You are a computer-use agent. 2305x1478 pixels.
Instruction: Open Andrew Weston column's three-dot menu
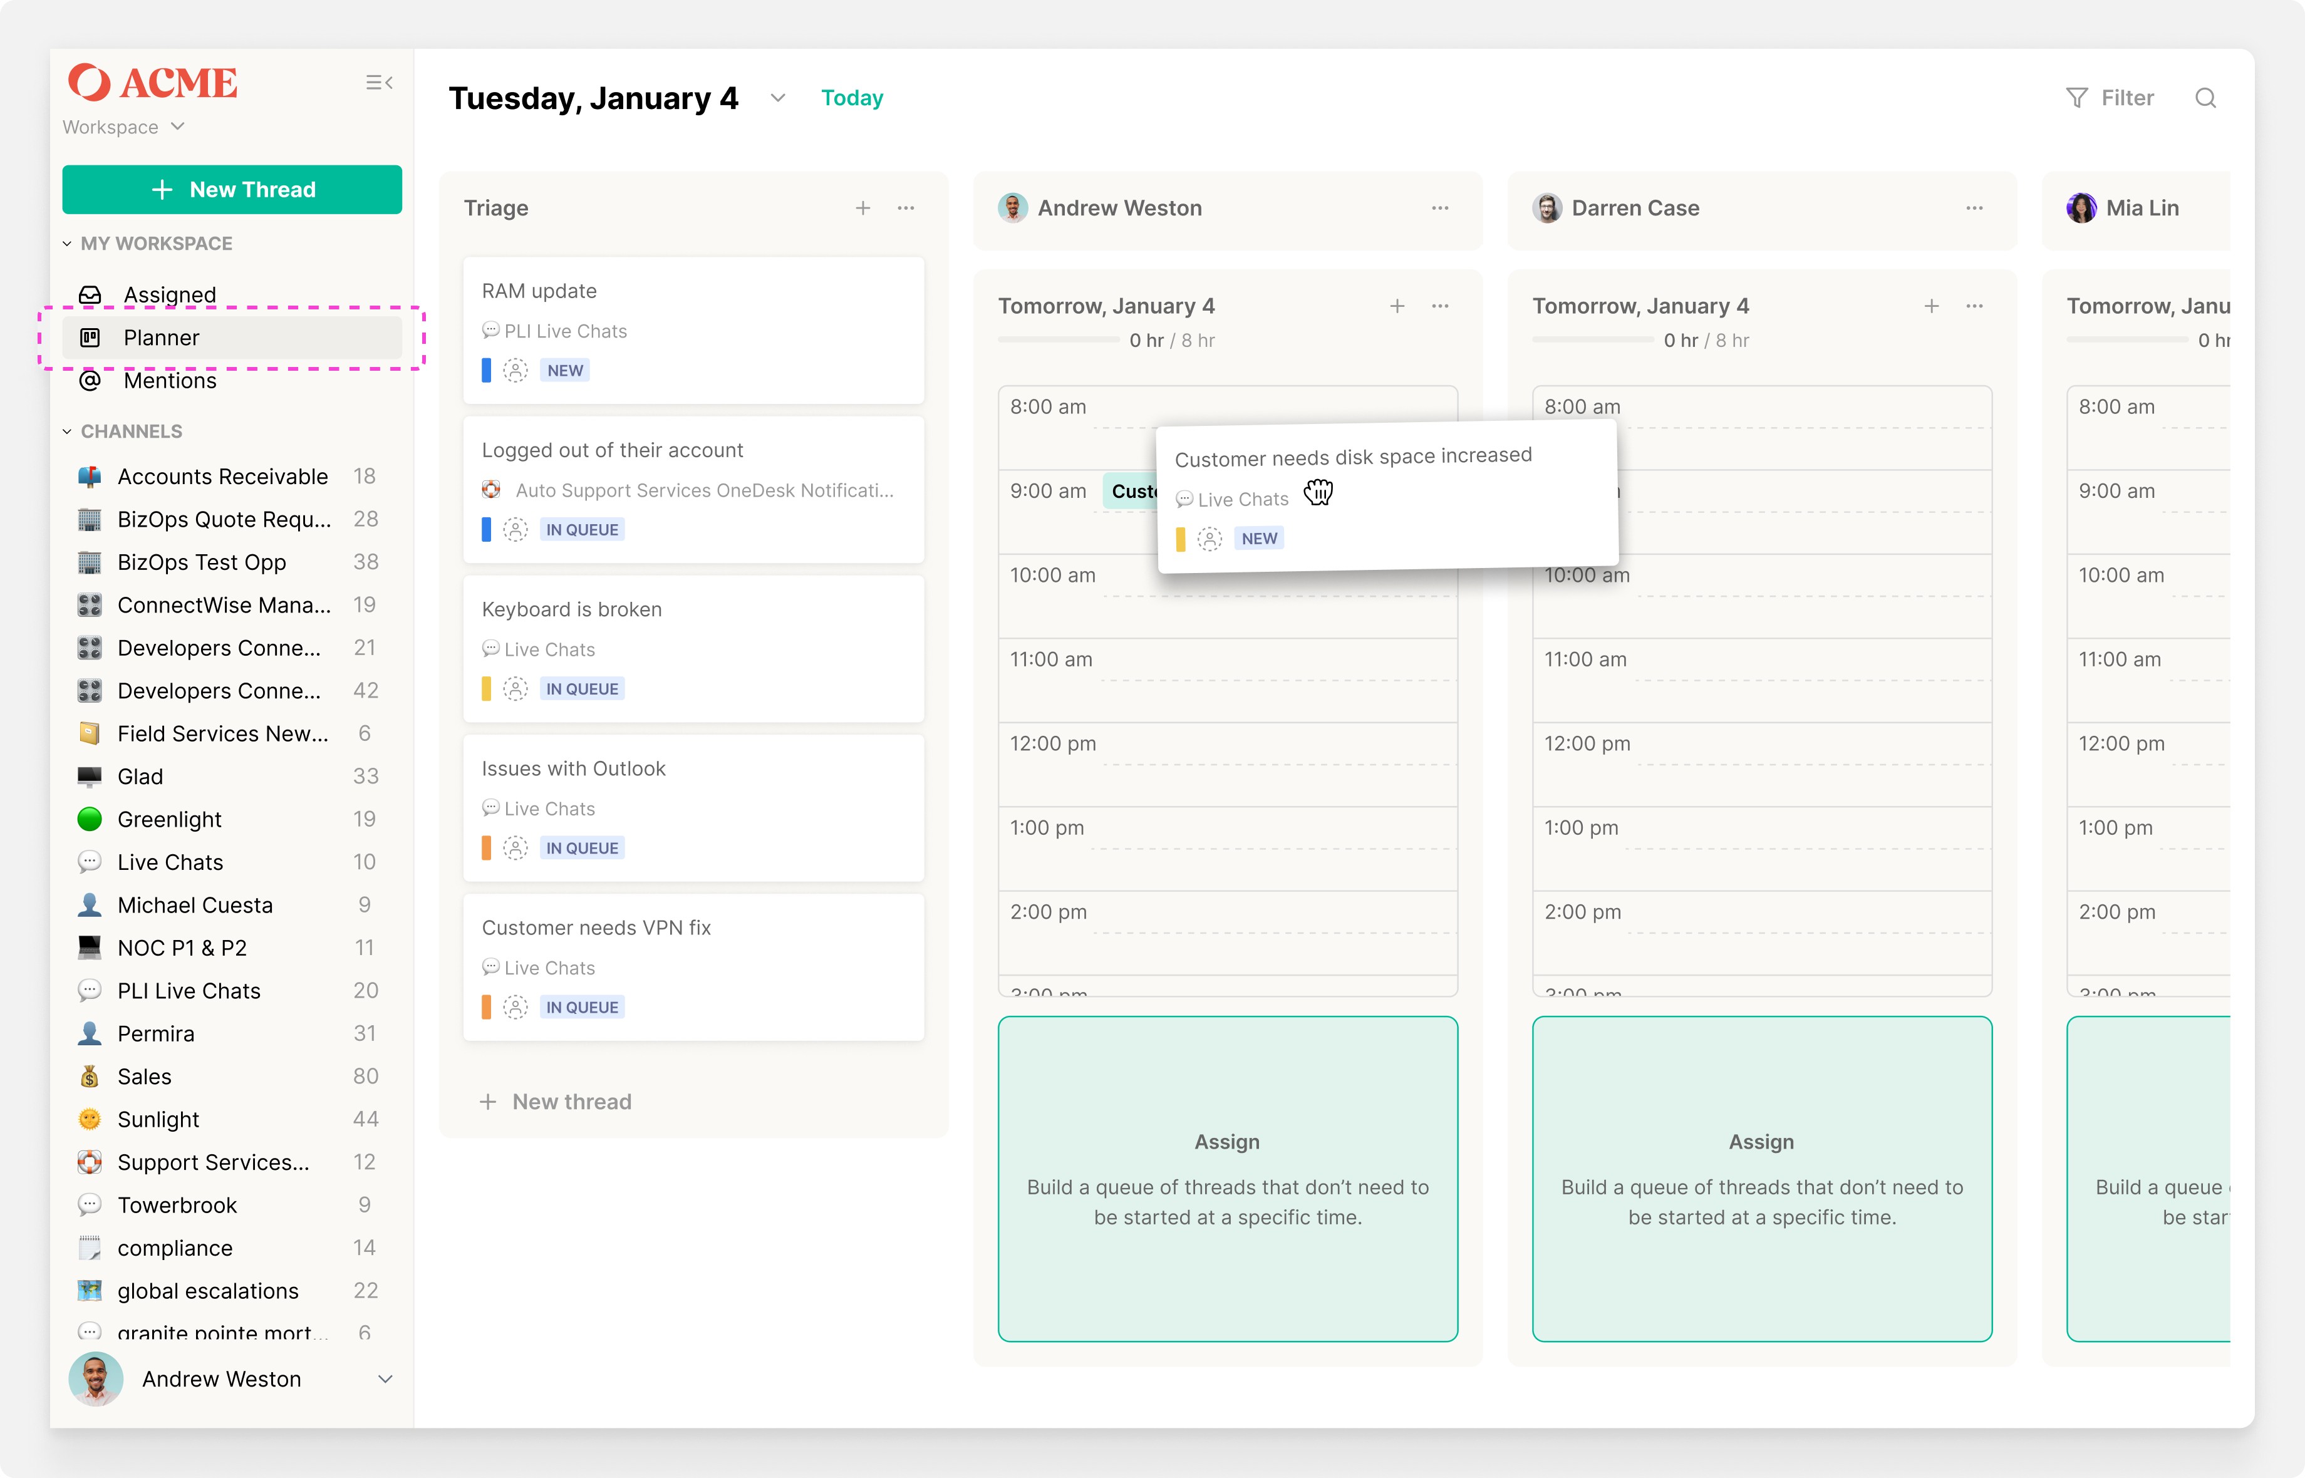1439,209
